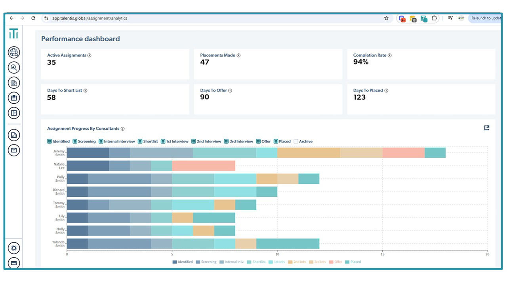This screenshot has width=507, height=285.
Task: Open the settings gear icon in the sidebar
Action: pyautogui.click(x=14, y=248)
